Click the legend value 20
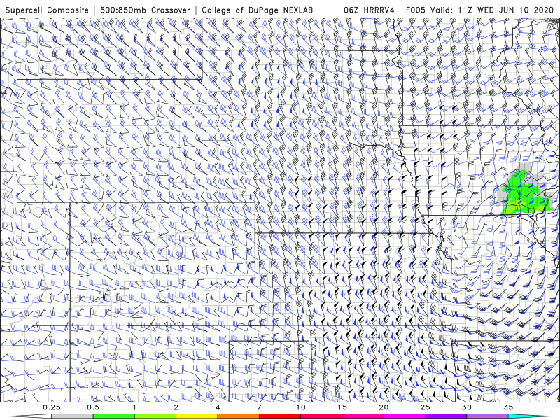Image resolution: width=560 pixels, height=420 pixels. point(384,407)
